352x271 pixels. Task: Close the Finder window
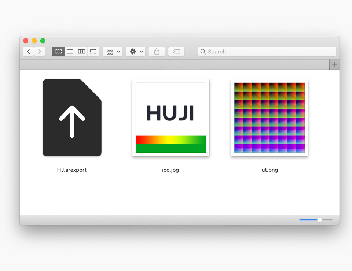(x=26, y=41)
